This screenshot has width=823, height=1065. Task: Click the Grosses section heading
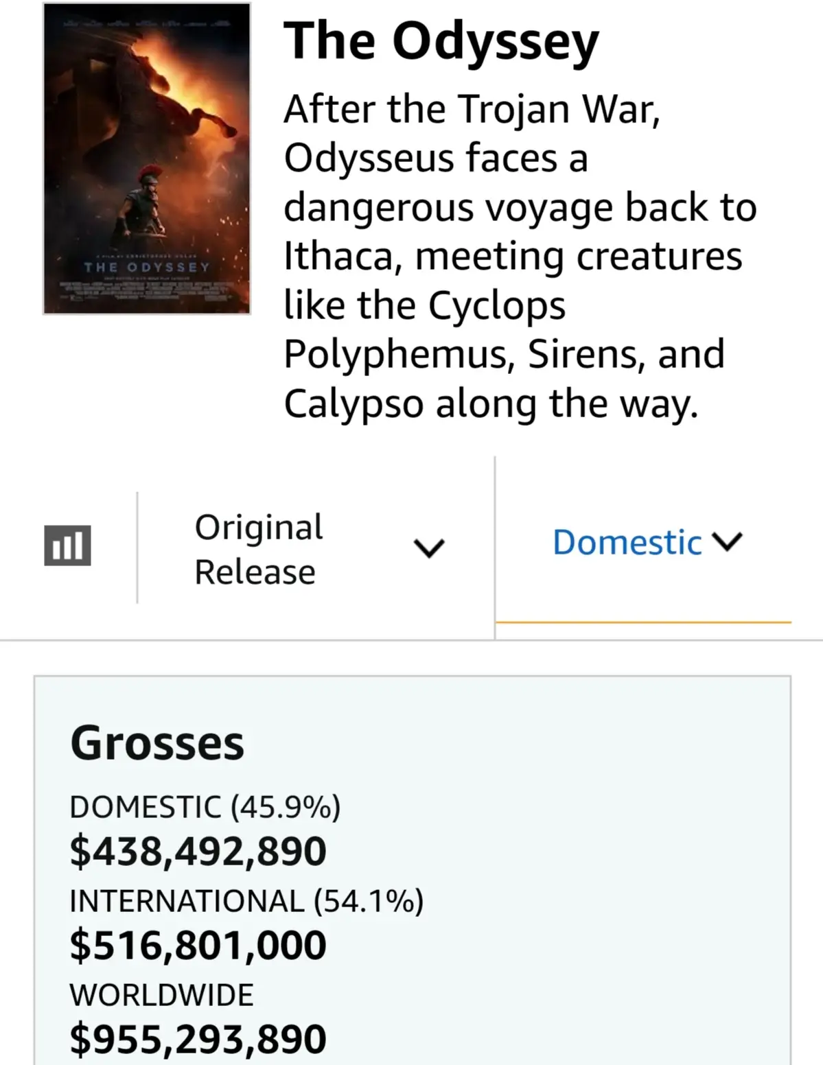[x=157, y=743]
